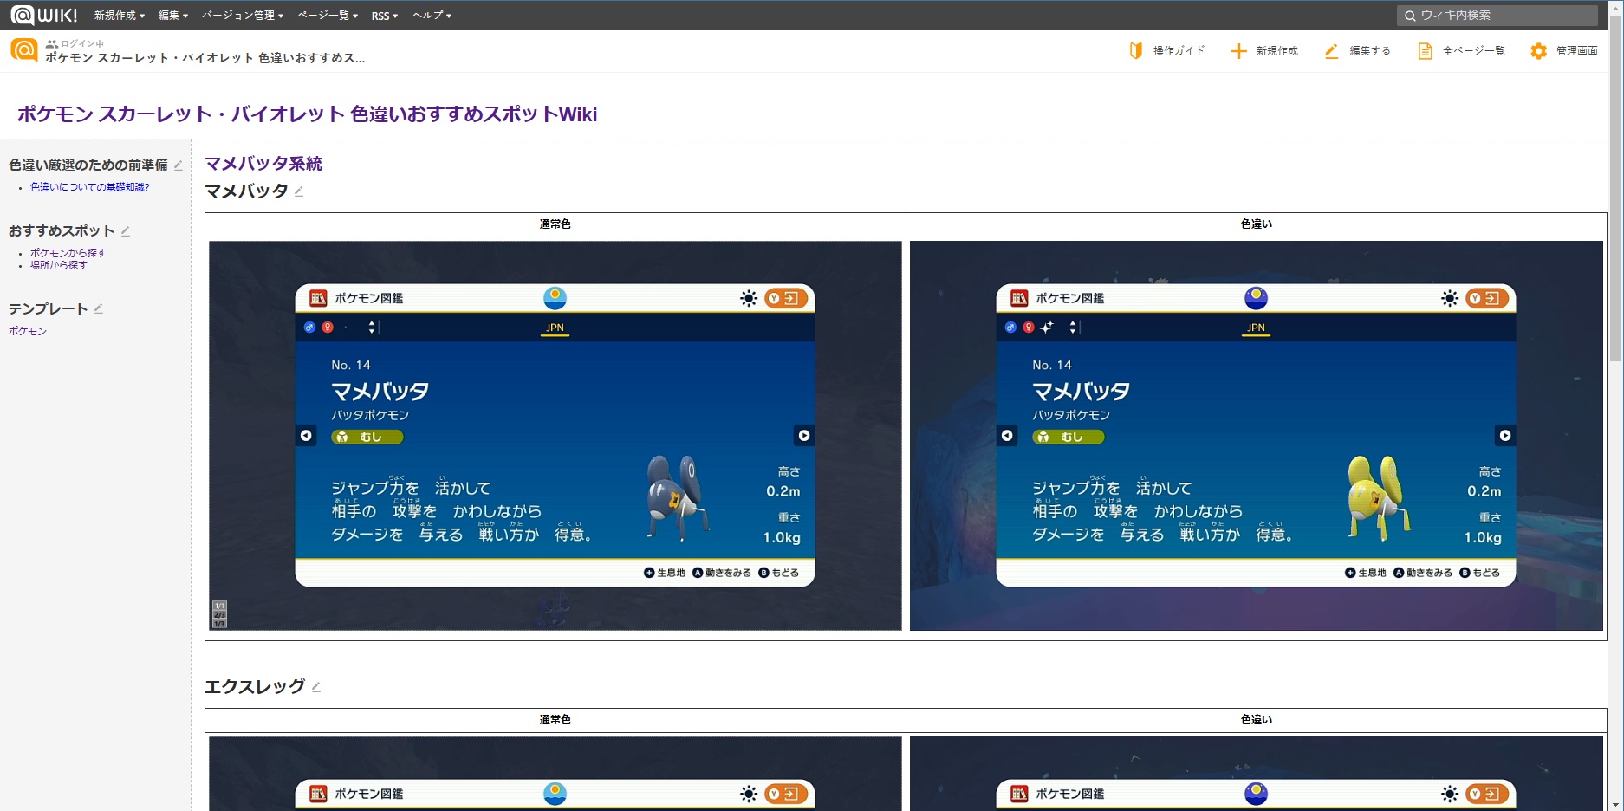
Task: Open the wiki title heading link
Action: pos(307,114)
